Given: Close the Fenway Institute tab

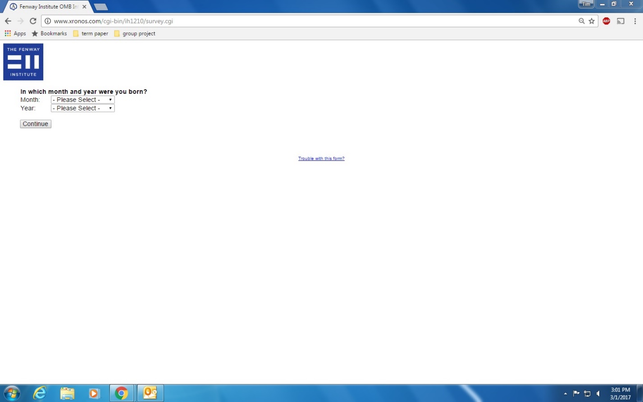Looking at the screenshot, I should (84, 7).
